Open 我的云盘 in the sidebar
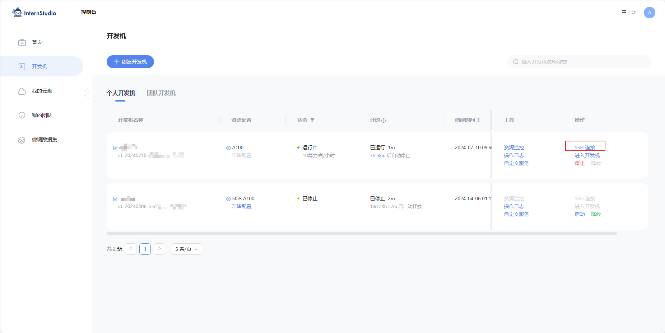Viewport: 665px width, 333px height. tap(42, 91)
